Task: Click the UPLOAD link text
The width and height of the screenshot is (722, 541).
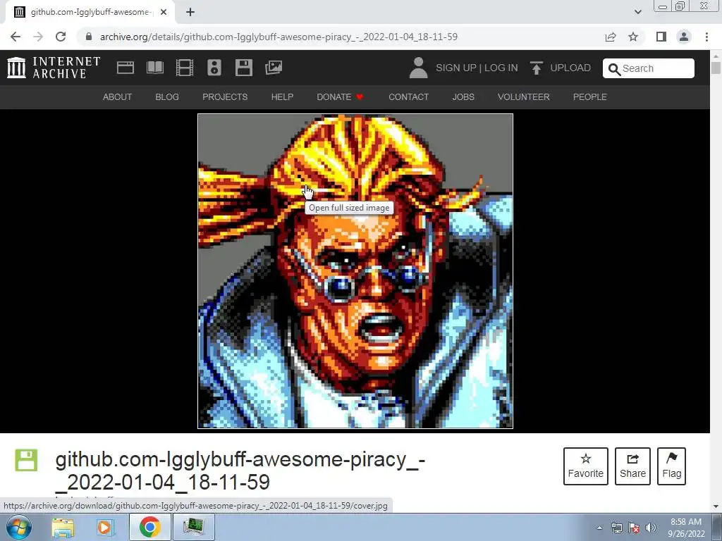Action: [x=570, y=68]
